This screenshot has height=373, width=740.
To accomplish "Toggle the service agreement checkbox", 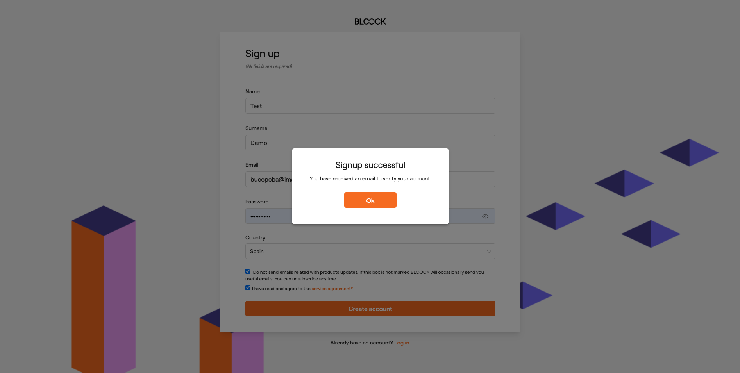I will 248,288.
